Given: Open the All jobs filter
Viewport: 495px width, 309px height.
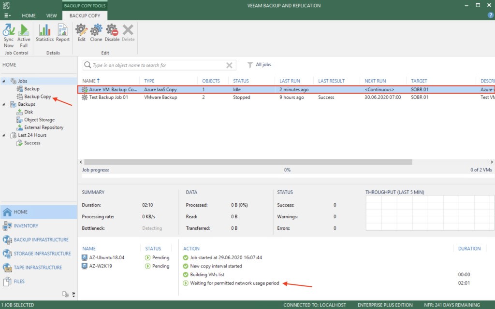Looking at the screenshot, I should coord(259,65).
